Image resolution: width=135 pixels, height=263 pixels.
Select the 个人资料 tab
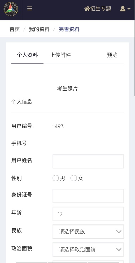27,55
